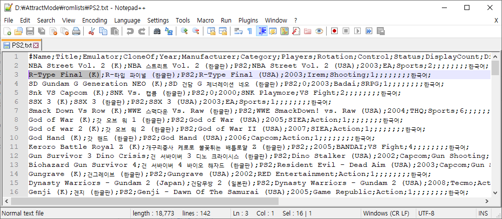Open the Encoding menu
This screenshot has height=219, width=502.
[x=95, y=20]
